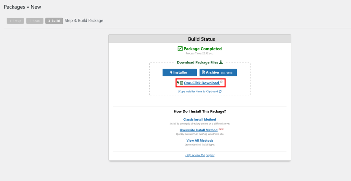Click the One-Click Download link
This screenshot has height=181, width=351.
201,83
